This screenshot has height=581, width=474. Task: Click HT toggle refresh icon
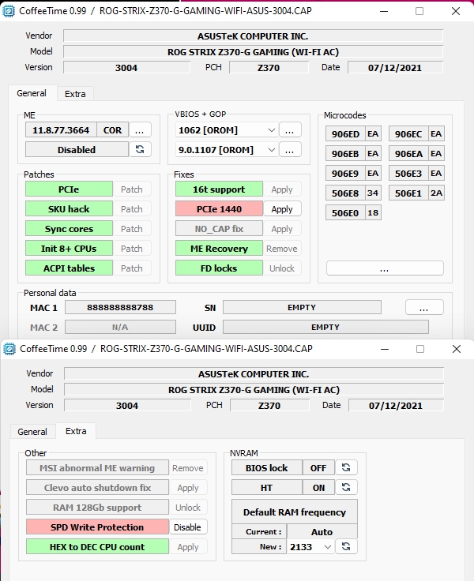(x=346, y=487)
